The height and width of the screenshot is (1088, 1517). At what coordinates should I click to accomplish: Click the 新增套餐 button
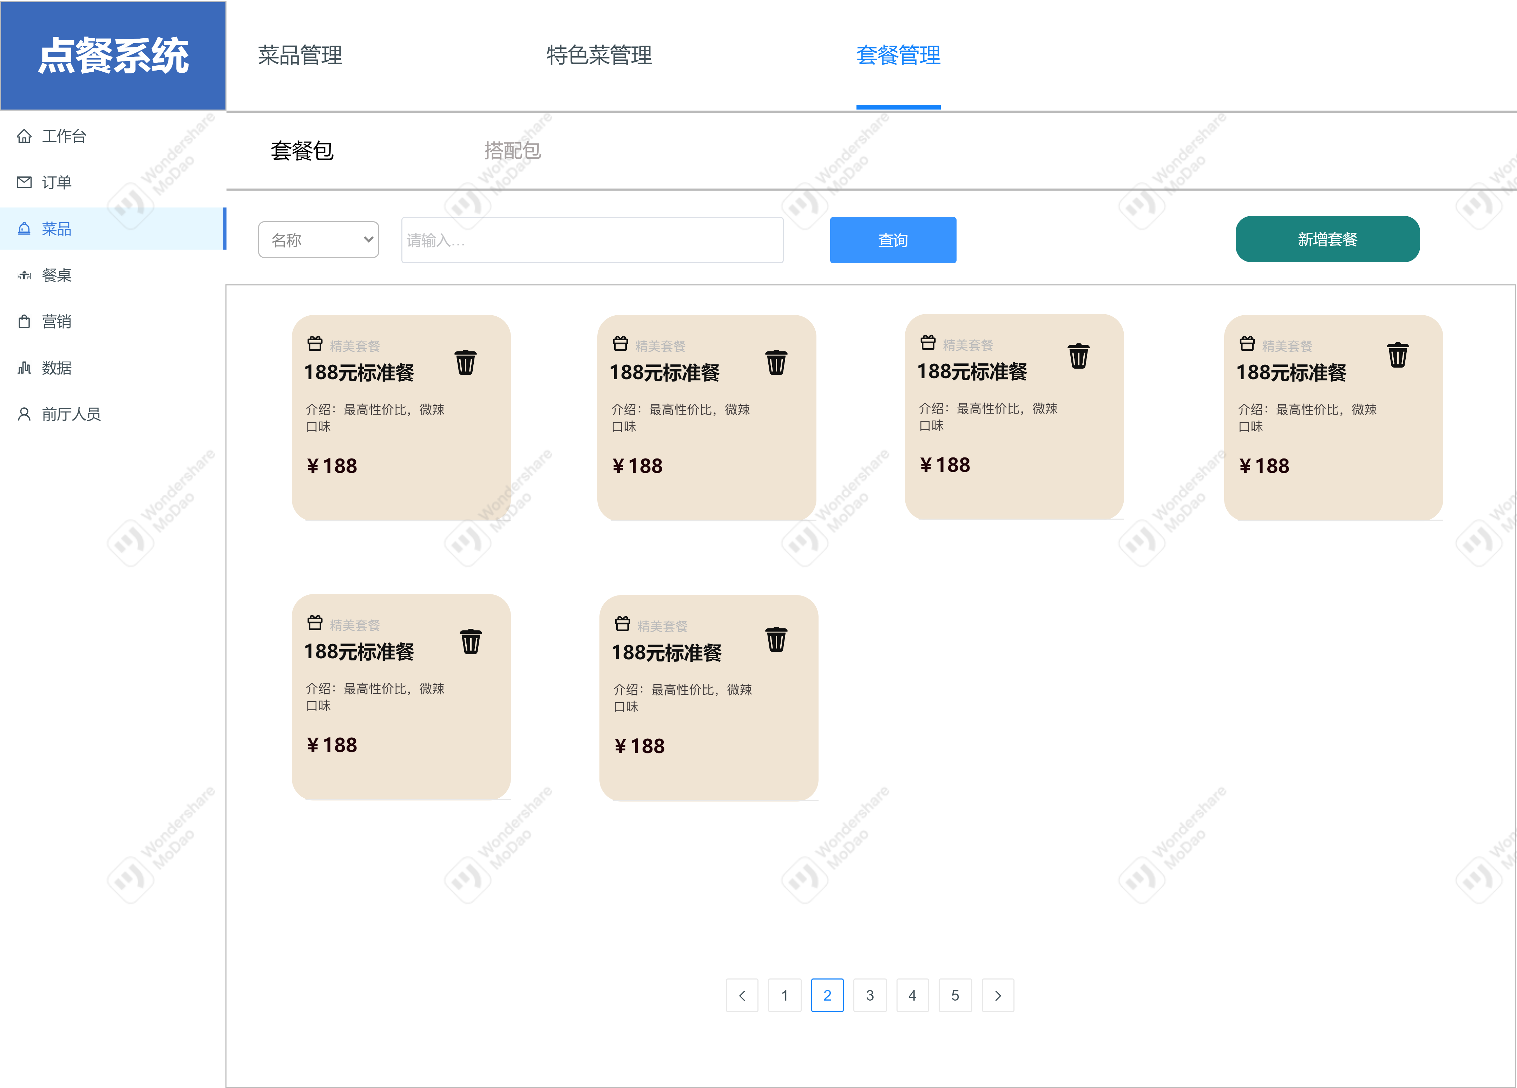[1327, 239]
